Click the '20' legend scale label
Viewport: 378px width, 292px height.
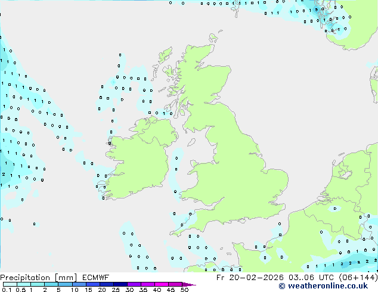coord(102,290)
